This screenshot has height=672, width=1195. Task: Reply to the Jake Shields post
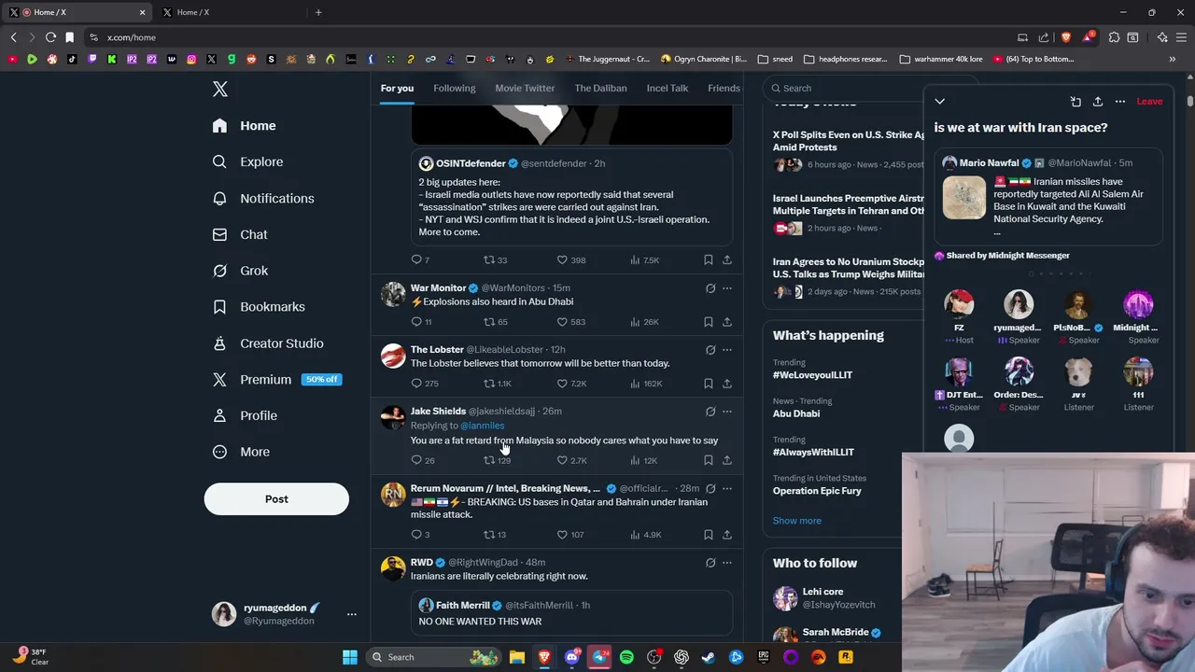416,460
